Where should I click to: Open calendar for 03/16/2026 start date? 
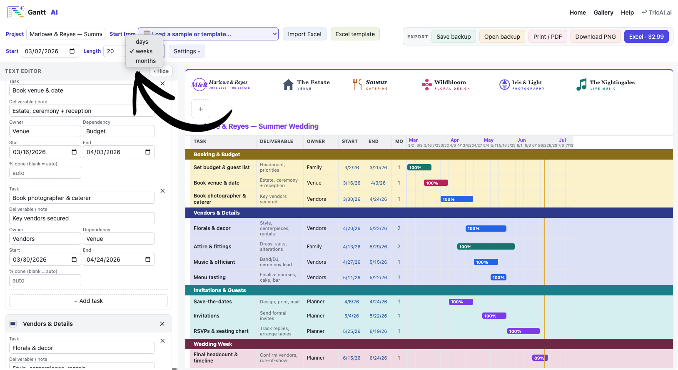[74, 152]
